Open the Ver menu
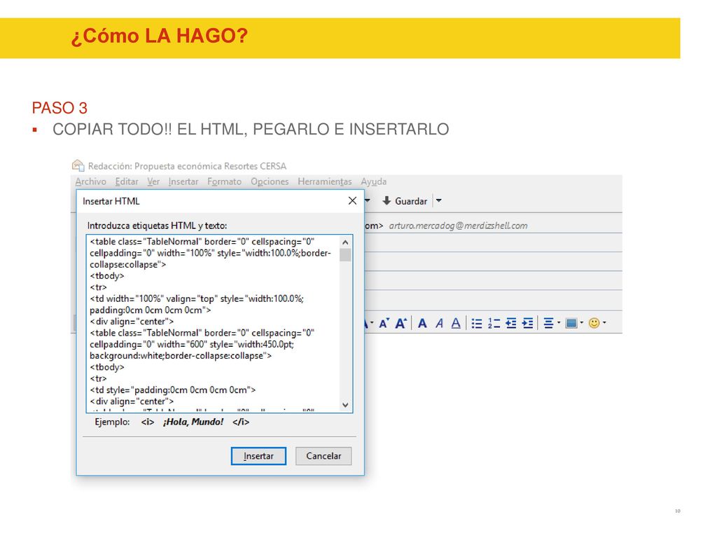The width and height of the screenshot is (717, 538). pos(153,181)
